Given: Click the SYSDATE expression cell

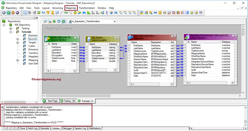Looking at the screenshot, I should click(156, 76).
